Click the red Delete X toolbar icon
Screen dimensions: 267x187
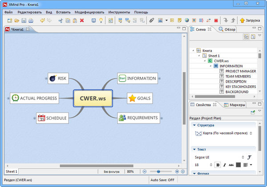coord(82,20)
